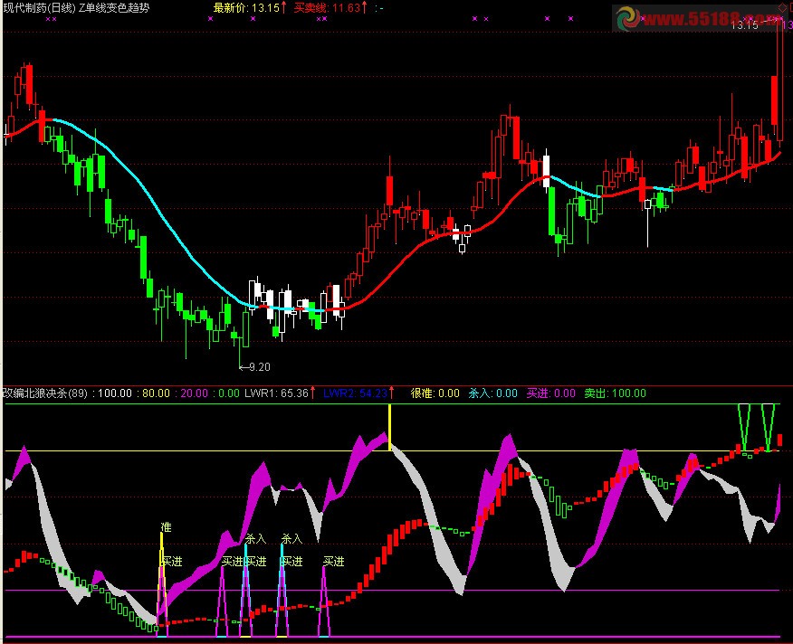Click the red arrow after 买卖线 11.63

point(365,8)
